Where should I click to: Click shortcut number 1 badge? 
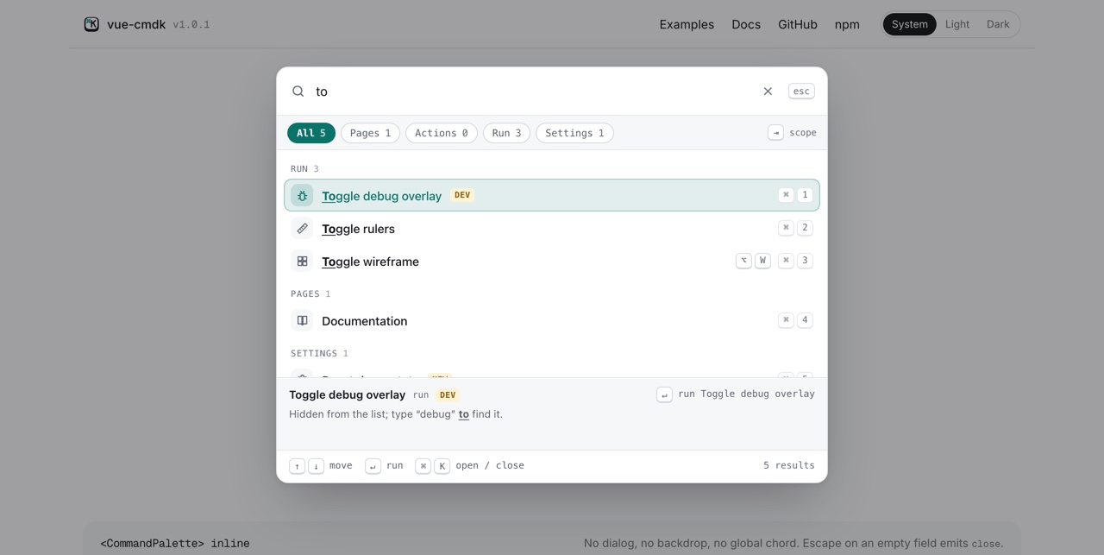click(805, 195)
